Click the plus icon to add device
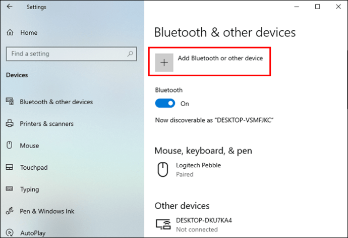The height and width of the screenshot is (238, 348). [x=164, y=63]
